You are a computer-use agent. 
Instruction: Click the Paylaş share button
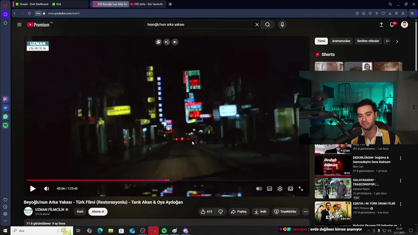pyautogui.click(x=239, y=211)
